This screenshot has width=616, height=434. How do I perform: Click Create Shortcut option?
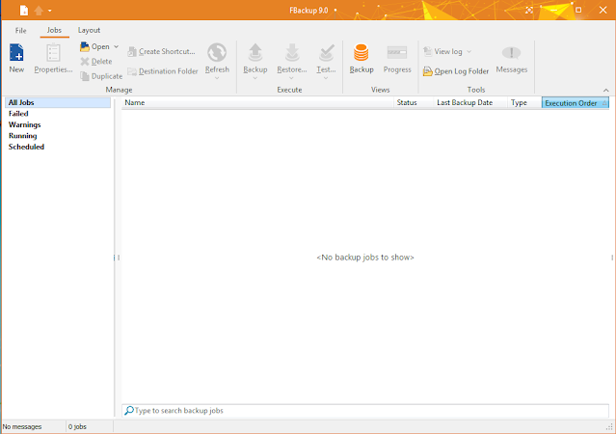pyautogui.click(x=161, y=51)
